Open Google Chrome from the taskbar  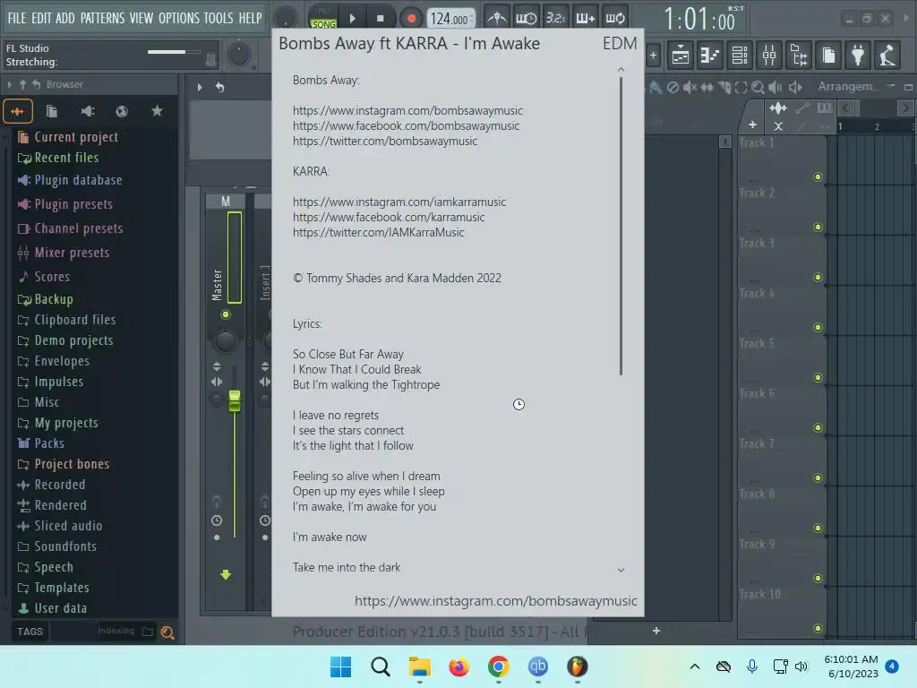pyautogui.click(x=498, y=666)
